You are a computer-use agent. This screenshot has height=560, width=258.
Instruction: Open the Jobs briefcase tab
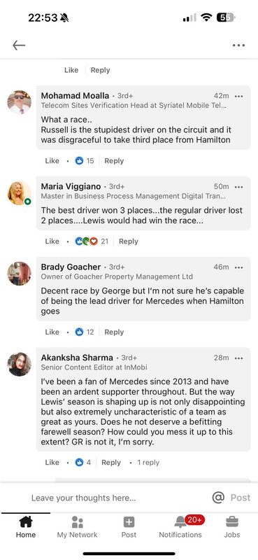pyautogui.click(x=232, y=527)
